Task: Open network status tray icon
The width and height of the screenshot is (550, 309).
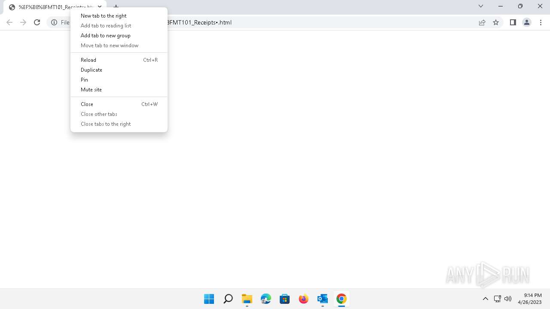Action: pyautogui.click(x=497, y=299)
